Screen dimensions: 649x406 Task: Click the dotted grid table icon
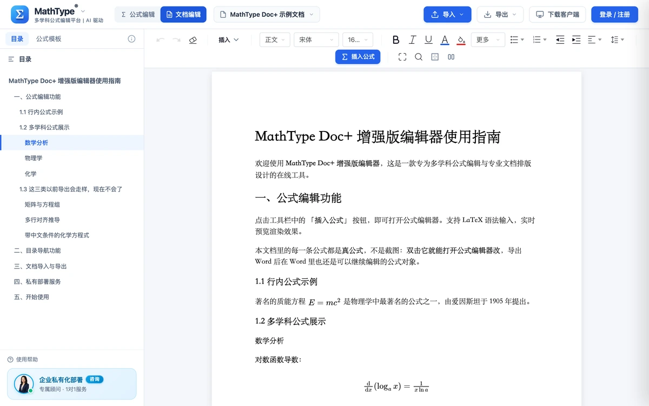(435, 57)
